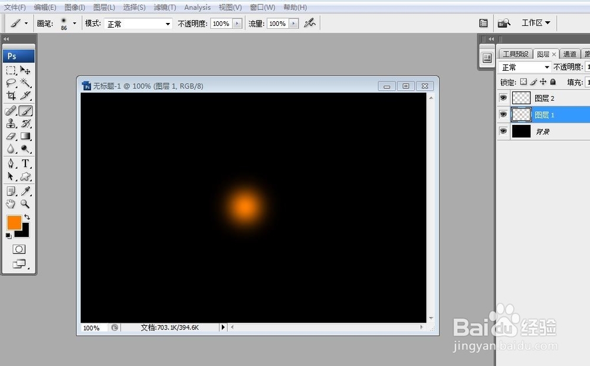The width and height of the screenshot is (590, 366).
Task: Select the Path Selection tool
Action: [x=11, y=176]
